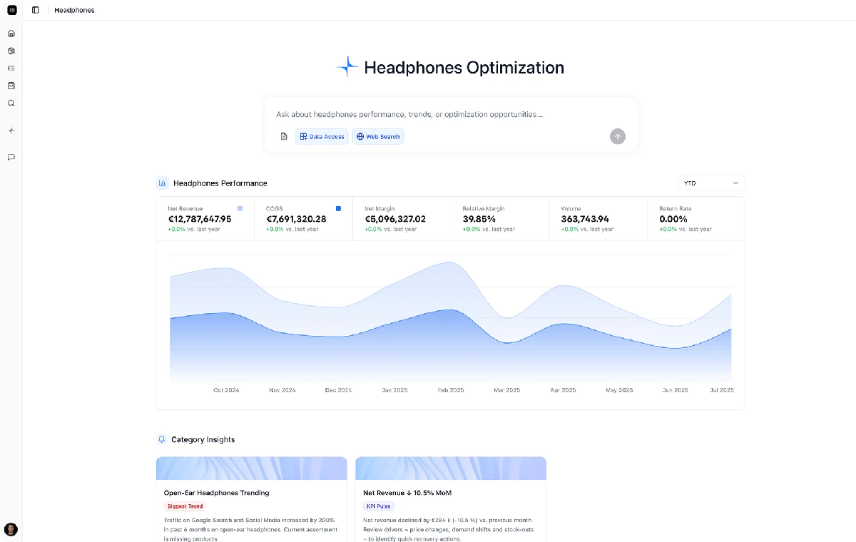The height and width of the screenshot is (542, 856).
Task: Toggle the Web Search option
Action: pyautogui.click(x=377, y=136)
